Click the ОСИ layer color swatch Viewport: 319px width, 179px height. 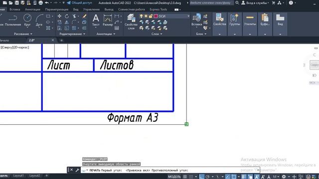(156, 16)
